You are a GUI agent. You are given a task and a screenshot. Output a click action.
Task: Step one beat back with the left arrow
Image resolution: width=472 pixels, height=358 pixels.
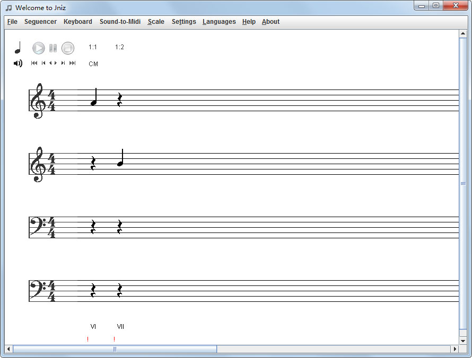[x=50, y=63]
